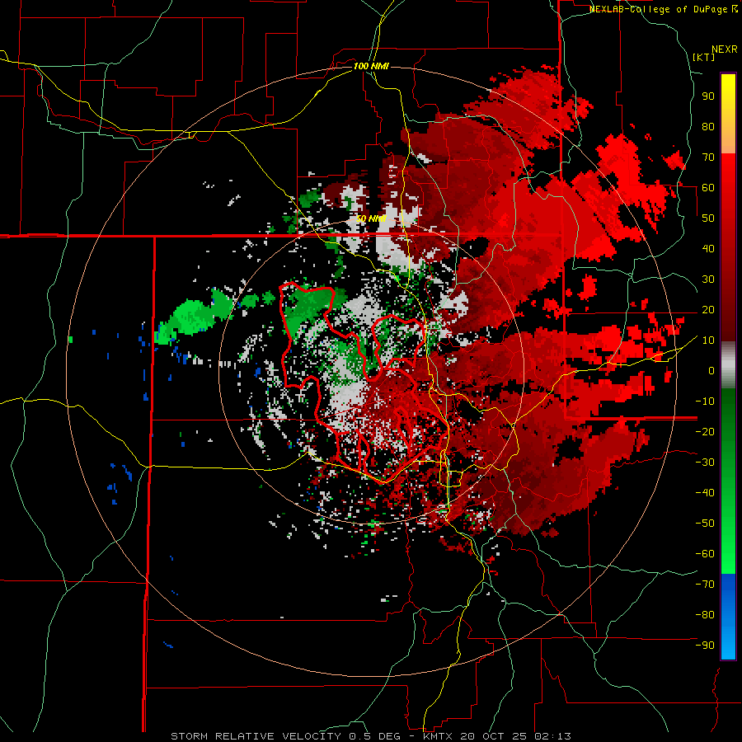Click the 30 knot legend label

point(708,279)
